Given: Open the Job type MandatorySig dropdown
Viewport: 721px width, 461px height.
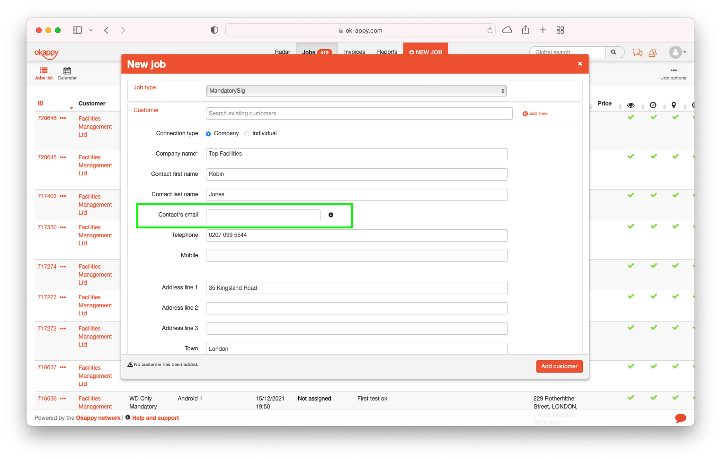Looking at the screenshot, I should (356, 91).
